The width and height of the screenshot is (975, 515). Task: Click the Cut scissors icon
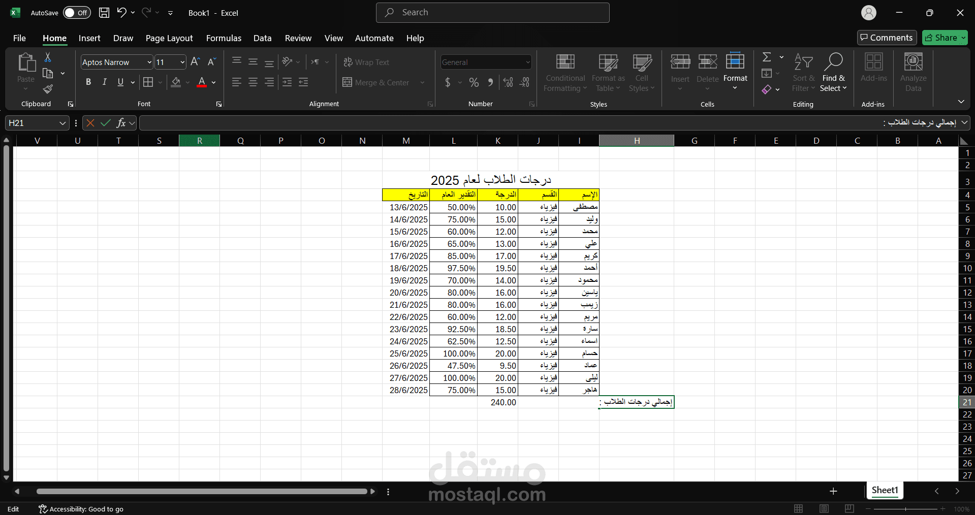[48, 57]
